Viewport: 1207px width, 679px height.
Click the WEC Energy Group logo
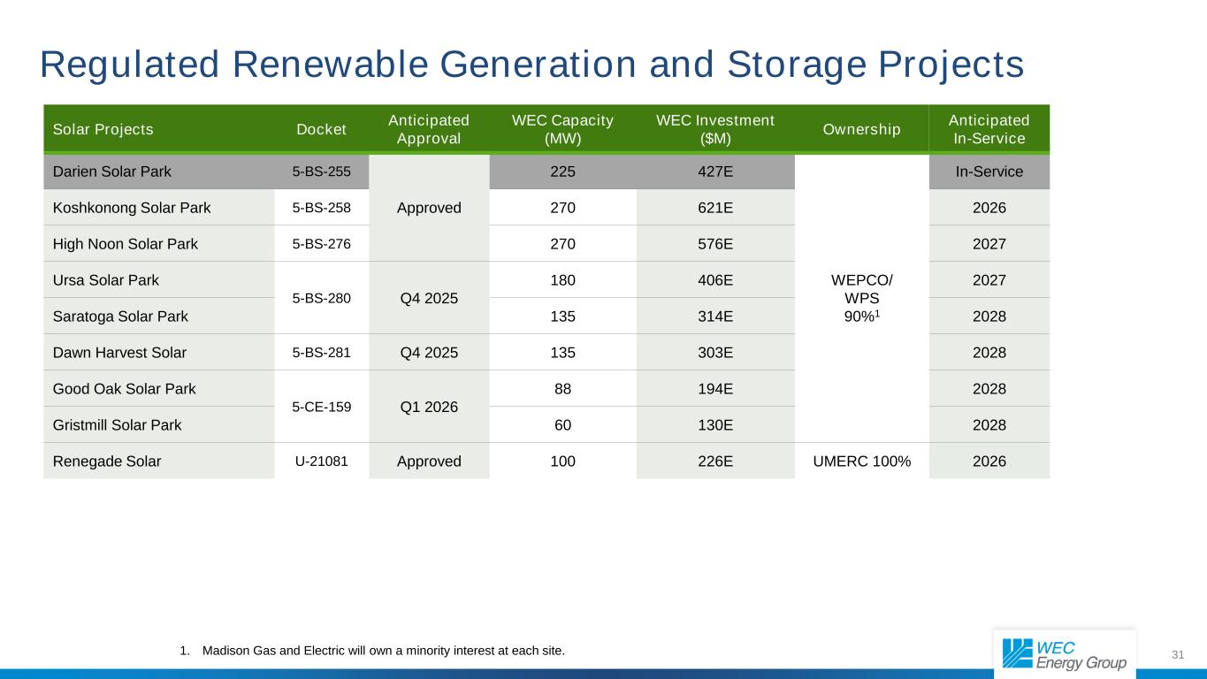1064,653
